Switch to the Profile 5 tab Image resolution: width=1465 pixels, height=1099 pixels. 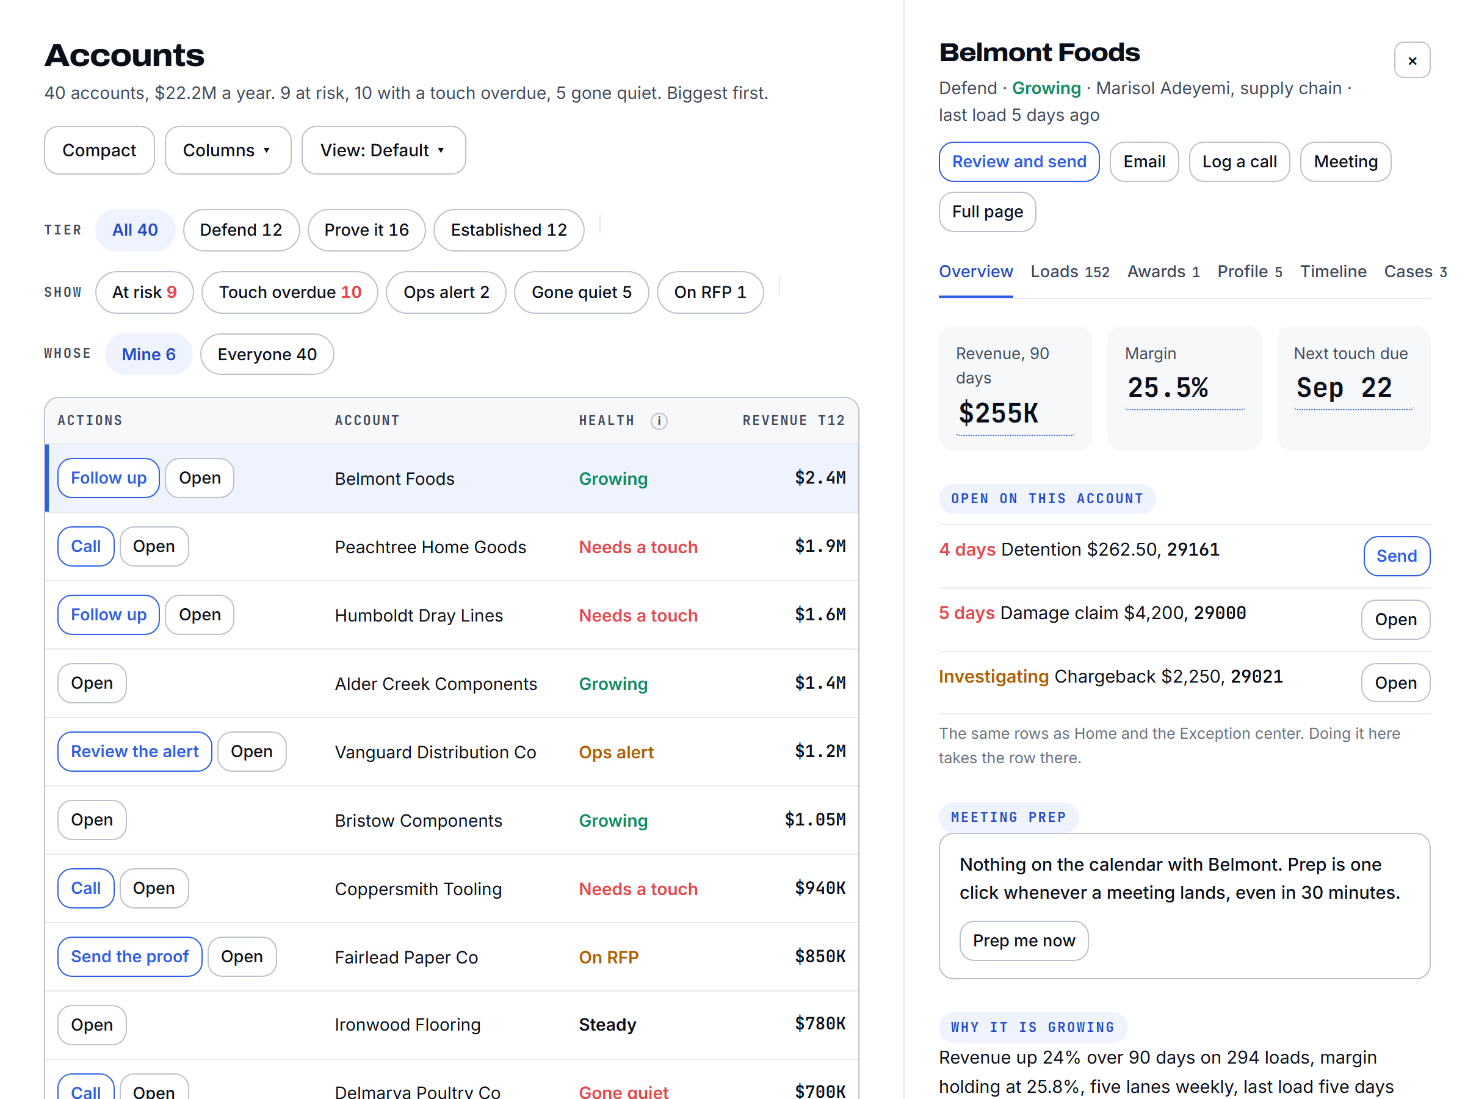1250,272
